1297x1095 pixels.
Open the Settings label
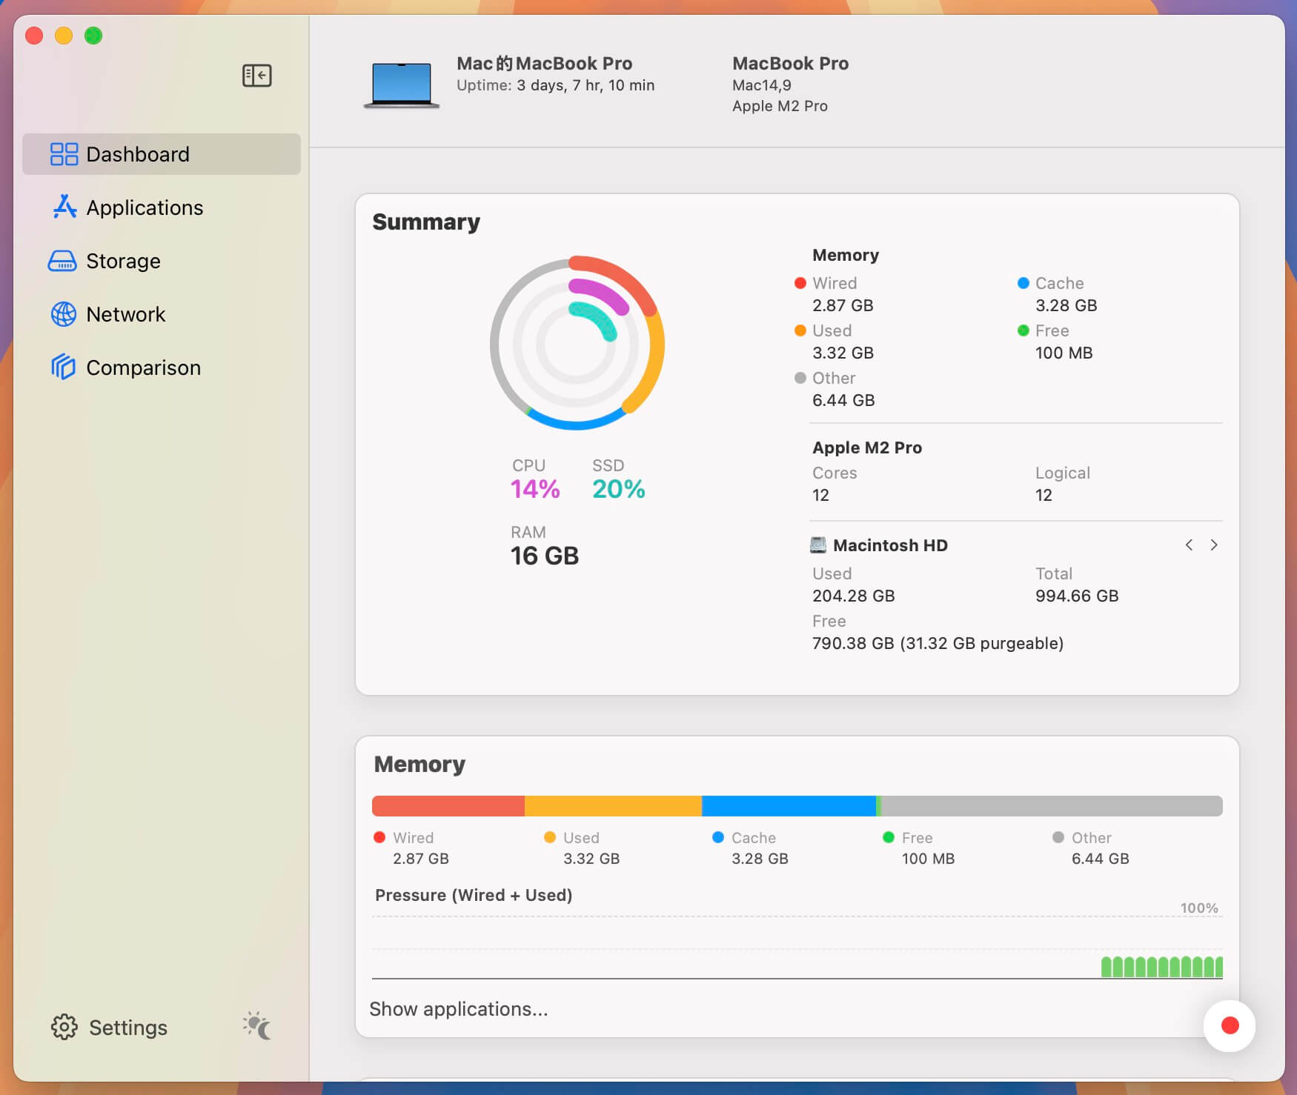pos(128,1028)
